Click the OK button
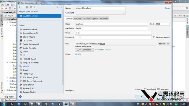The image size is (189, 106). (x=141, y=97)
